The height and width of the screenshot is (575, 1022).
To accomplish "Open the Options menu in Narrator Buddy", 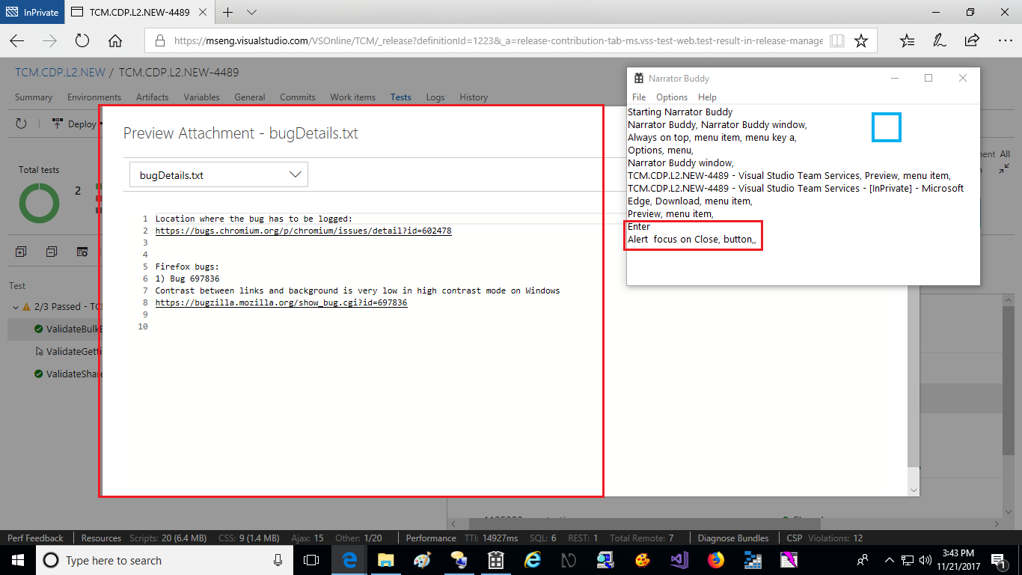I will click(671, 97).
